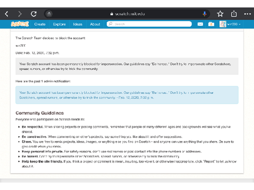Click into the Scratch Search field
Screen dimensions: 254x190
pyautogui.click(x=149, y=24)
